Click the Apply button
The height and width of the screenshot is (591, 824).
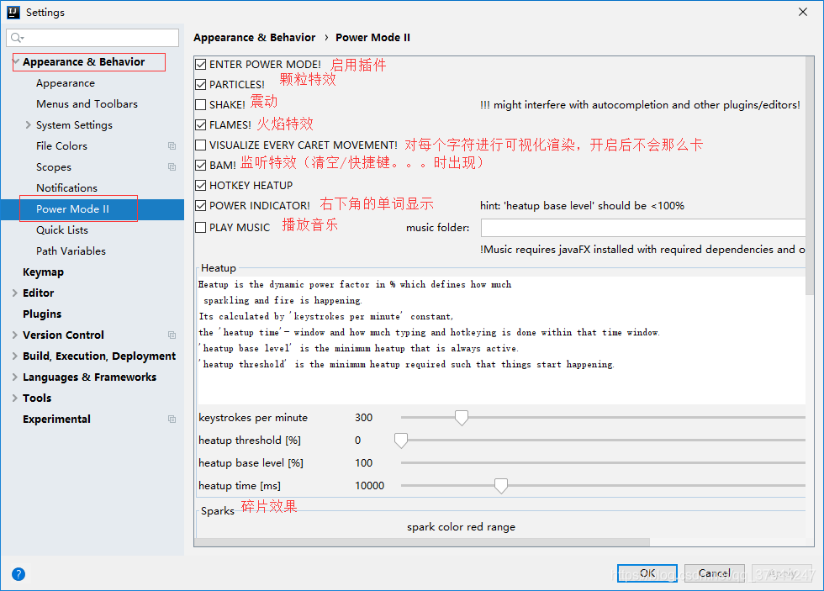point(781,573)
